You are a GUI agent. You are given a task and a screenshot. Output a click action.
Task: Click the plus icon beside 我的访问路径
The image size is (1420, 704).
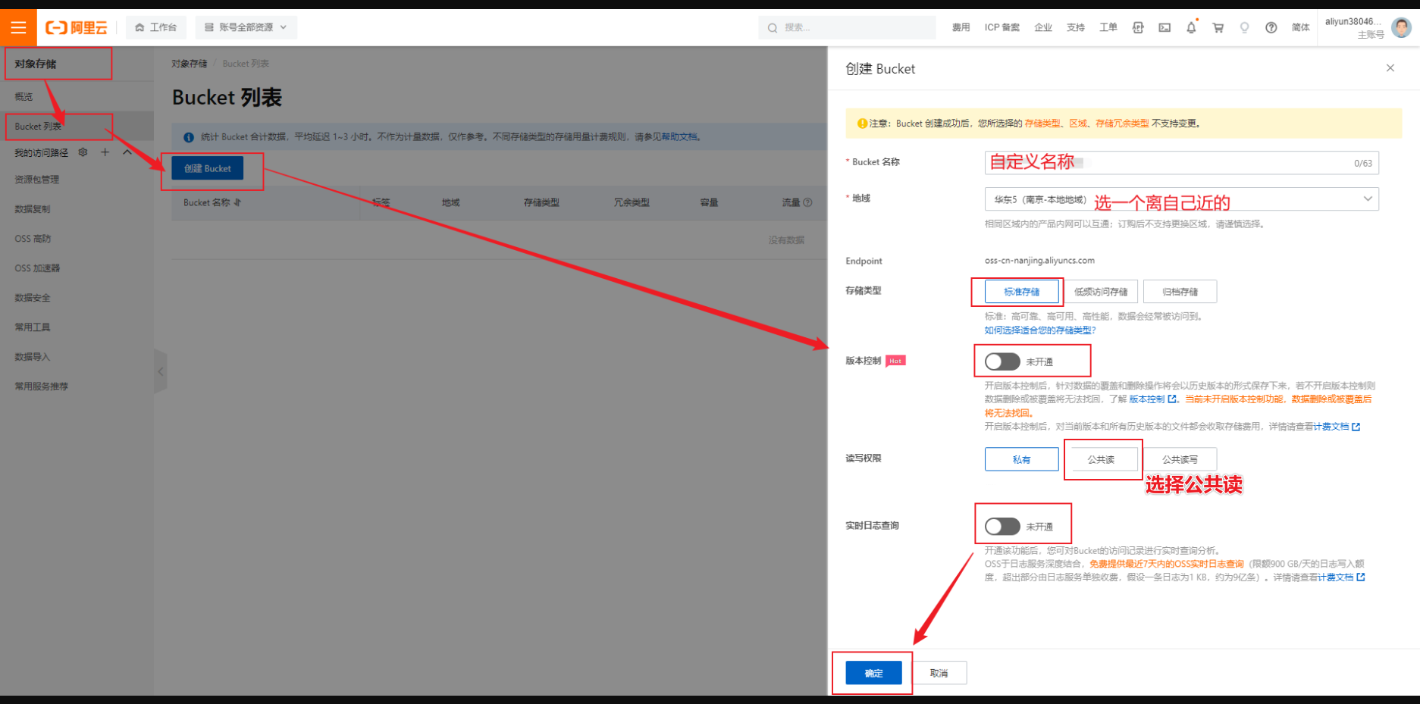coord(105,152)
